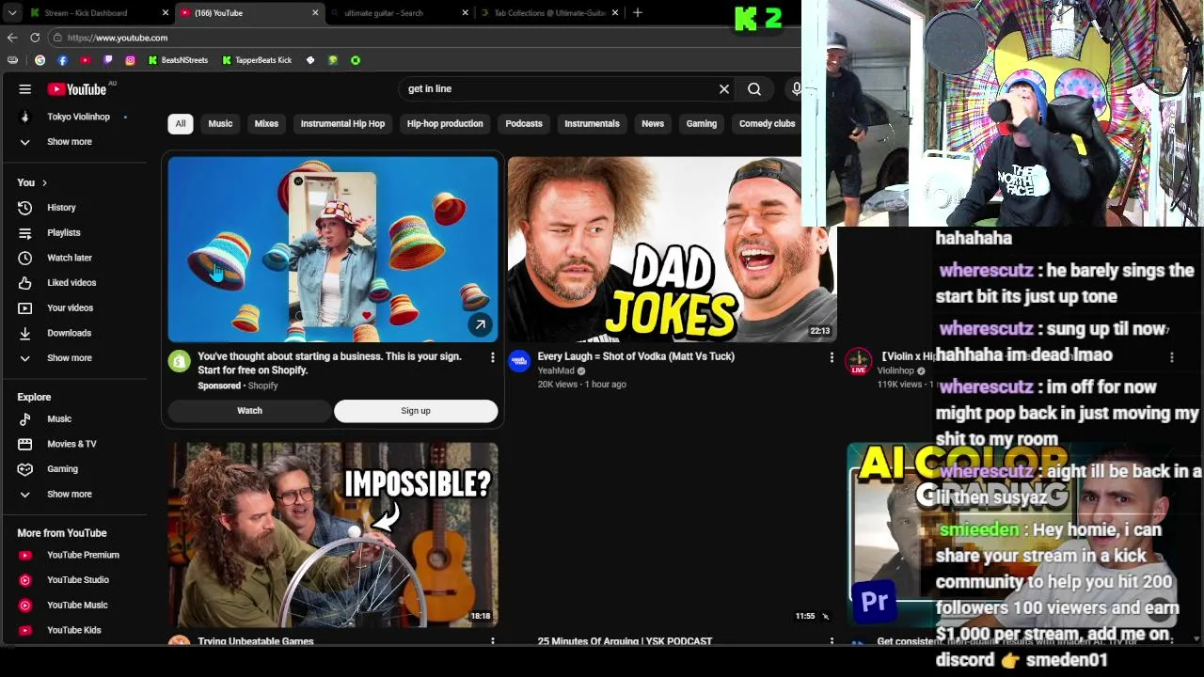
Task: Open the YouTube bookmark icon
Action: [x=85, y=60]
